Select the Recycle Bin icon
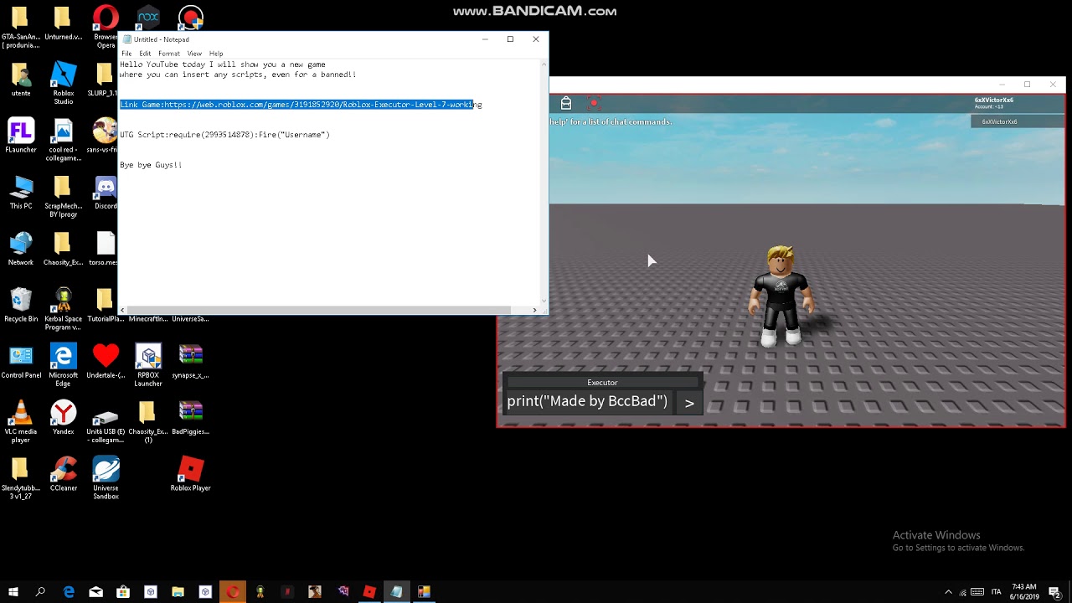Viewport: 1072px width, 603px height. pos(20,305)
